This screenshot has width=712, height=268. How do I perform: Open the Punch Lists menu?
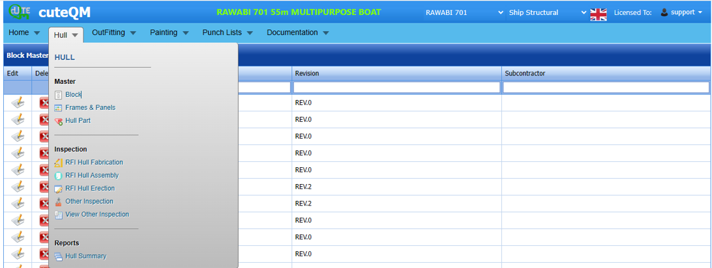pos(228,33)
